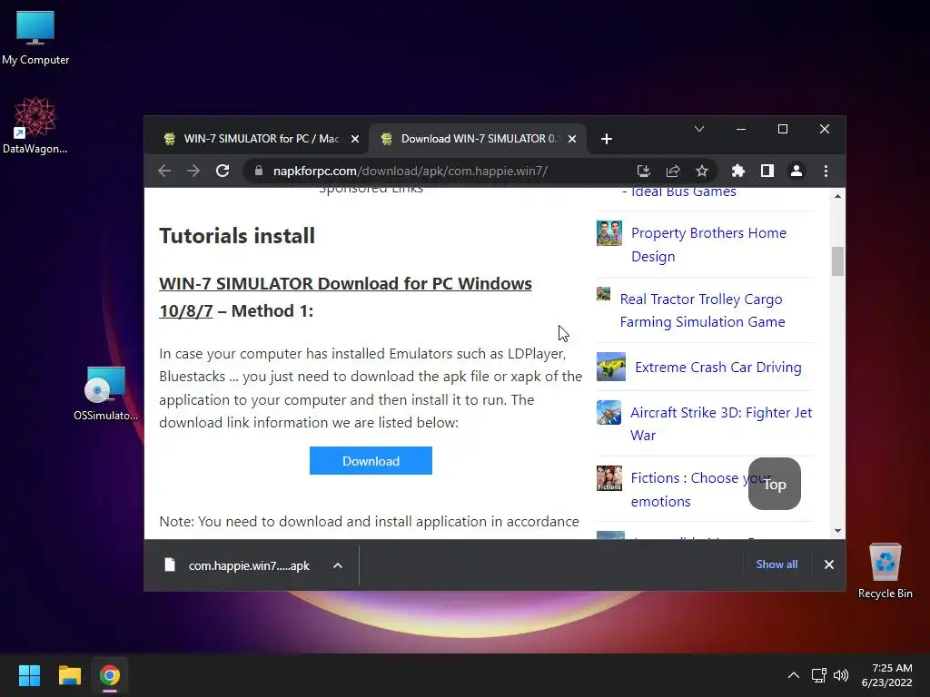The height and width of the screenshot is (697, 930).
Task: Go back in Chrome
Action: pyautogui.click(x=165, y=172)
